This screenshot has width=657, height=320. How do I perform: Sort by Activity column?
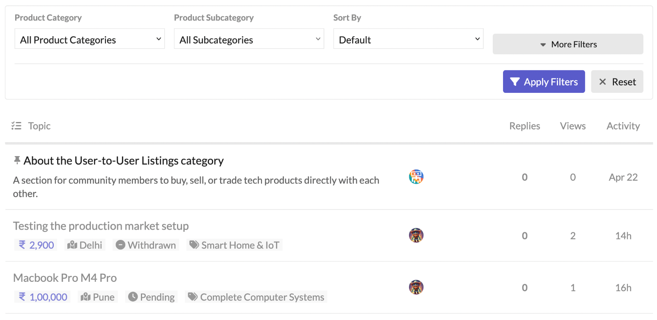click(623, 126)
